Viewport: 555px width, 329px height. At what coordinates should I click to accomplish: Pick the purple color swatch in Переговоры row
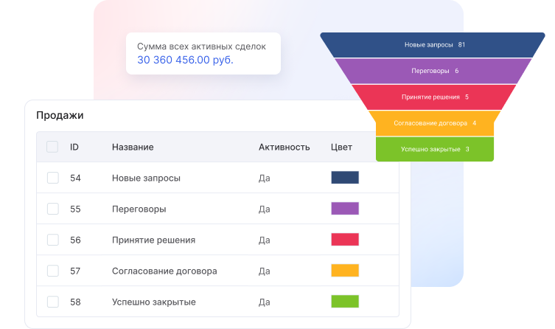[x=344, y=209]
